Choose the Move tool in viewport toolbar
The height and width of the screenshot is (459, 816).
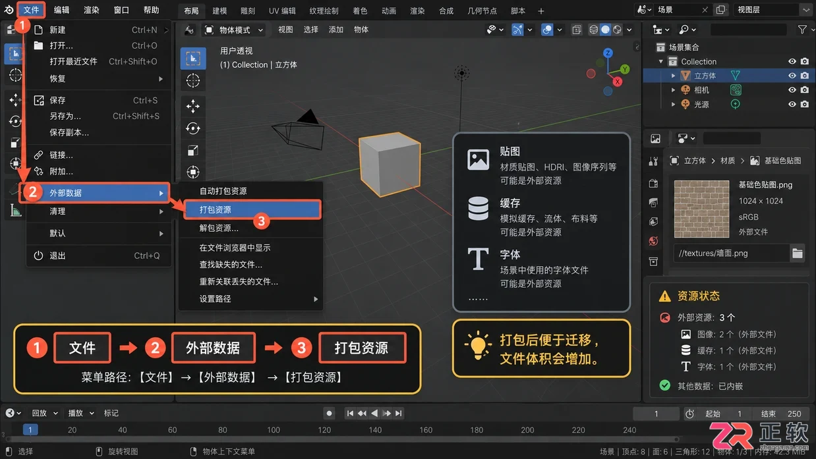pos(193,107)
